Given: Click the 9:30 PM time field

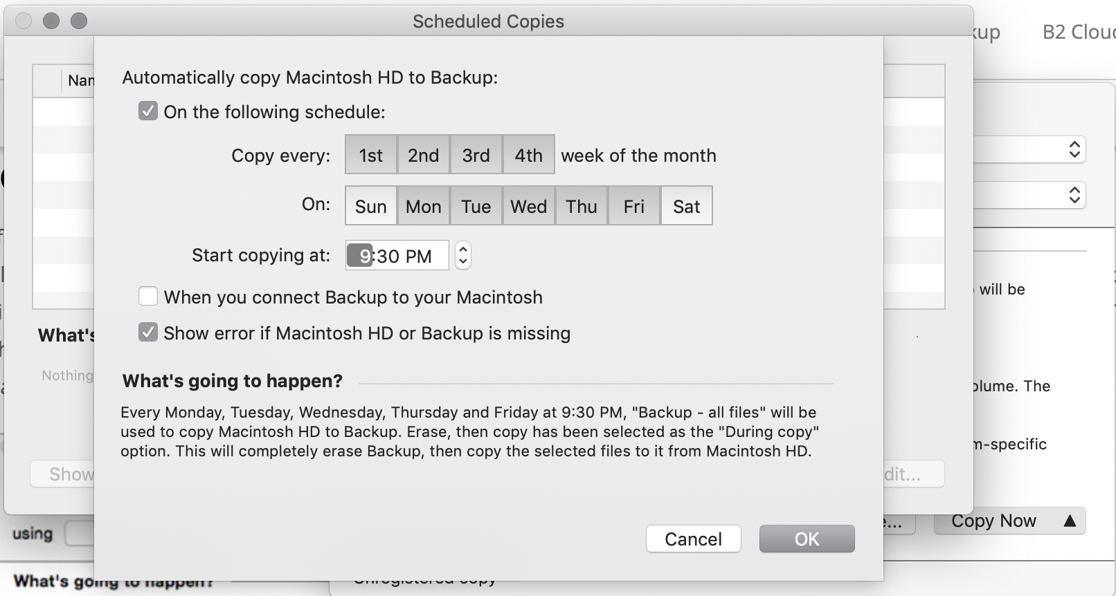Looking at the screenshot, I should [397, 256].
